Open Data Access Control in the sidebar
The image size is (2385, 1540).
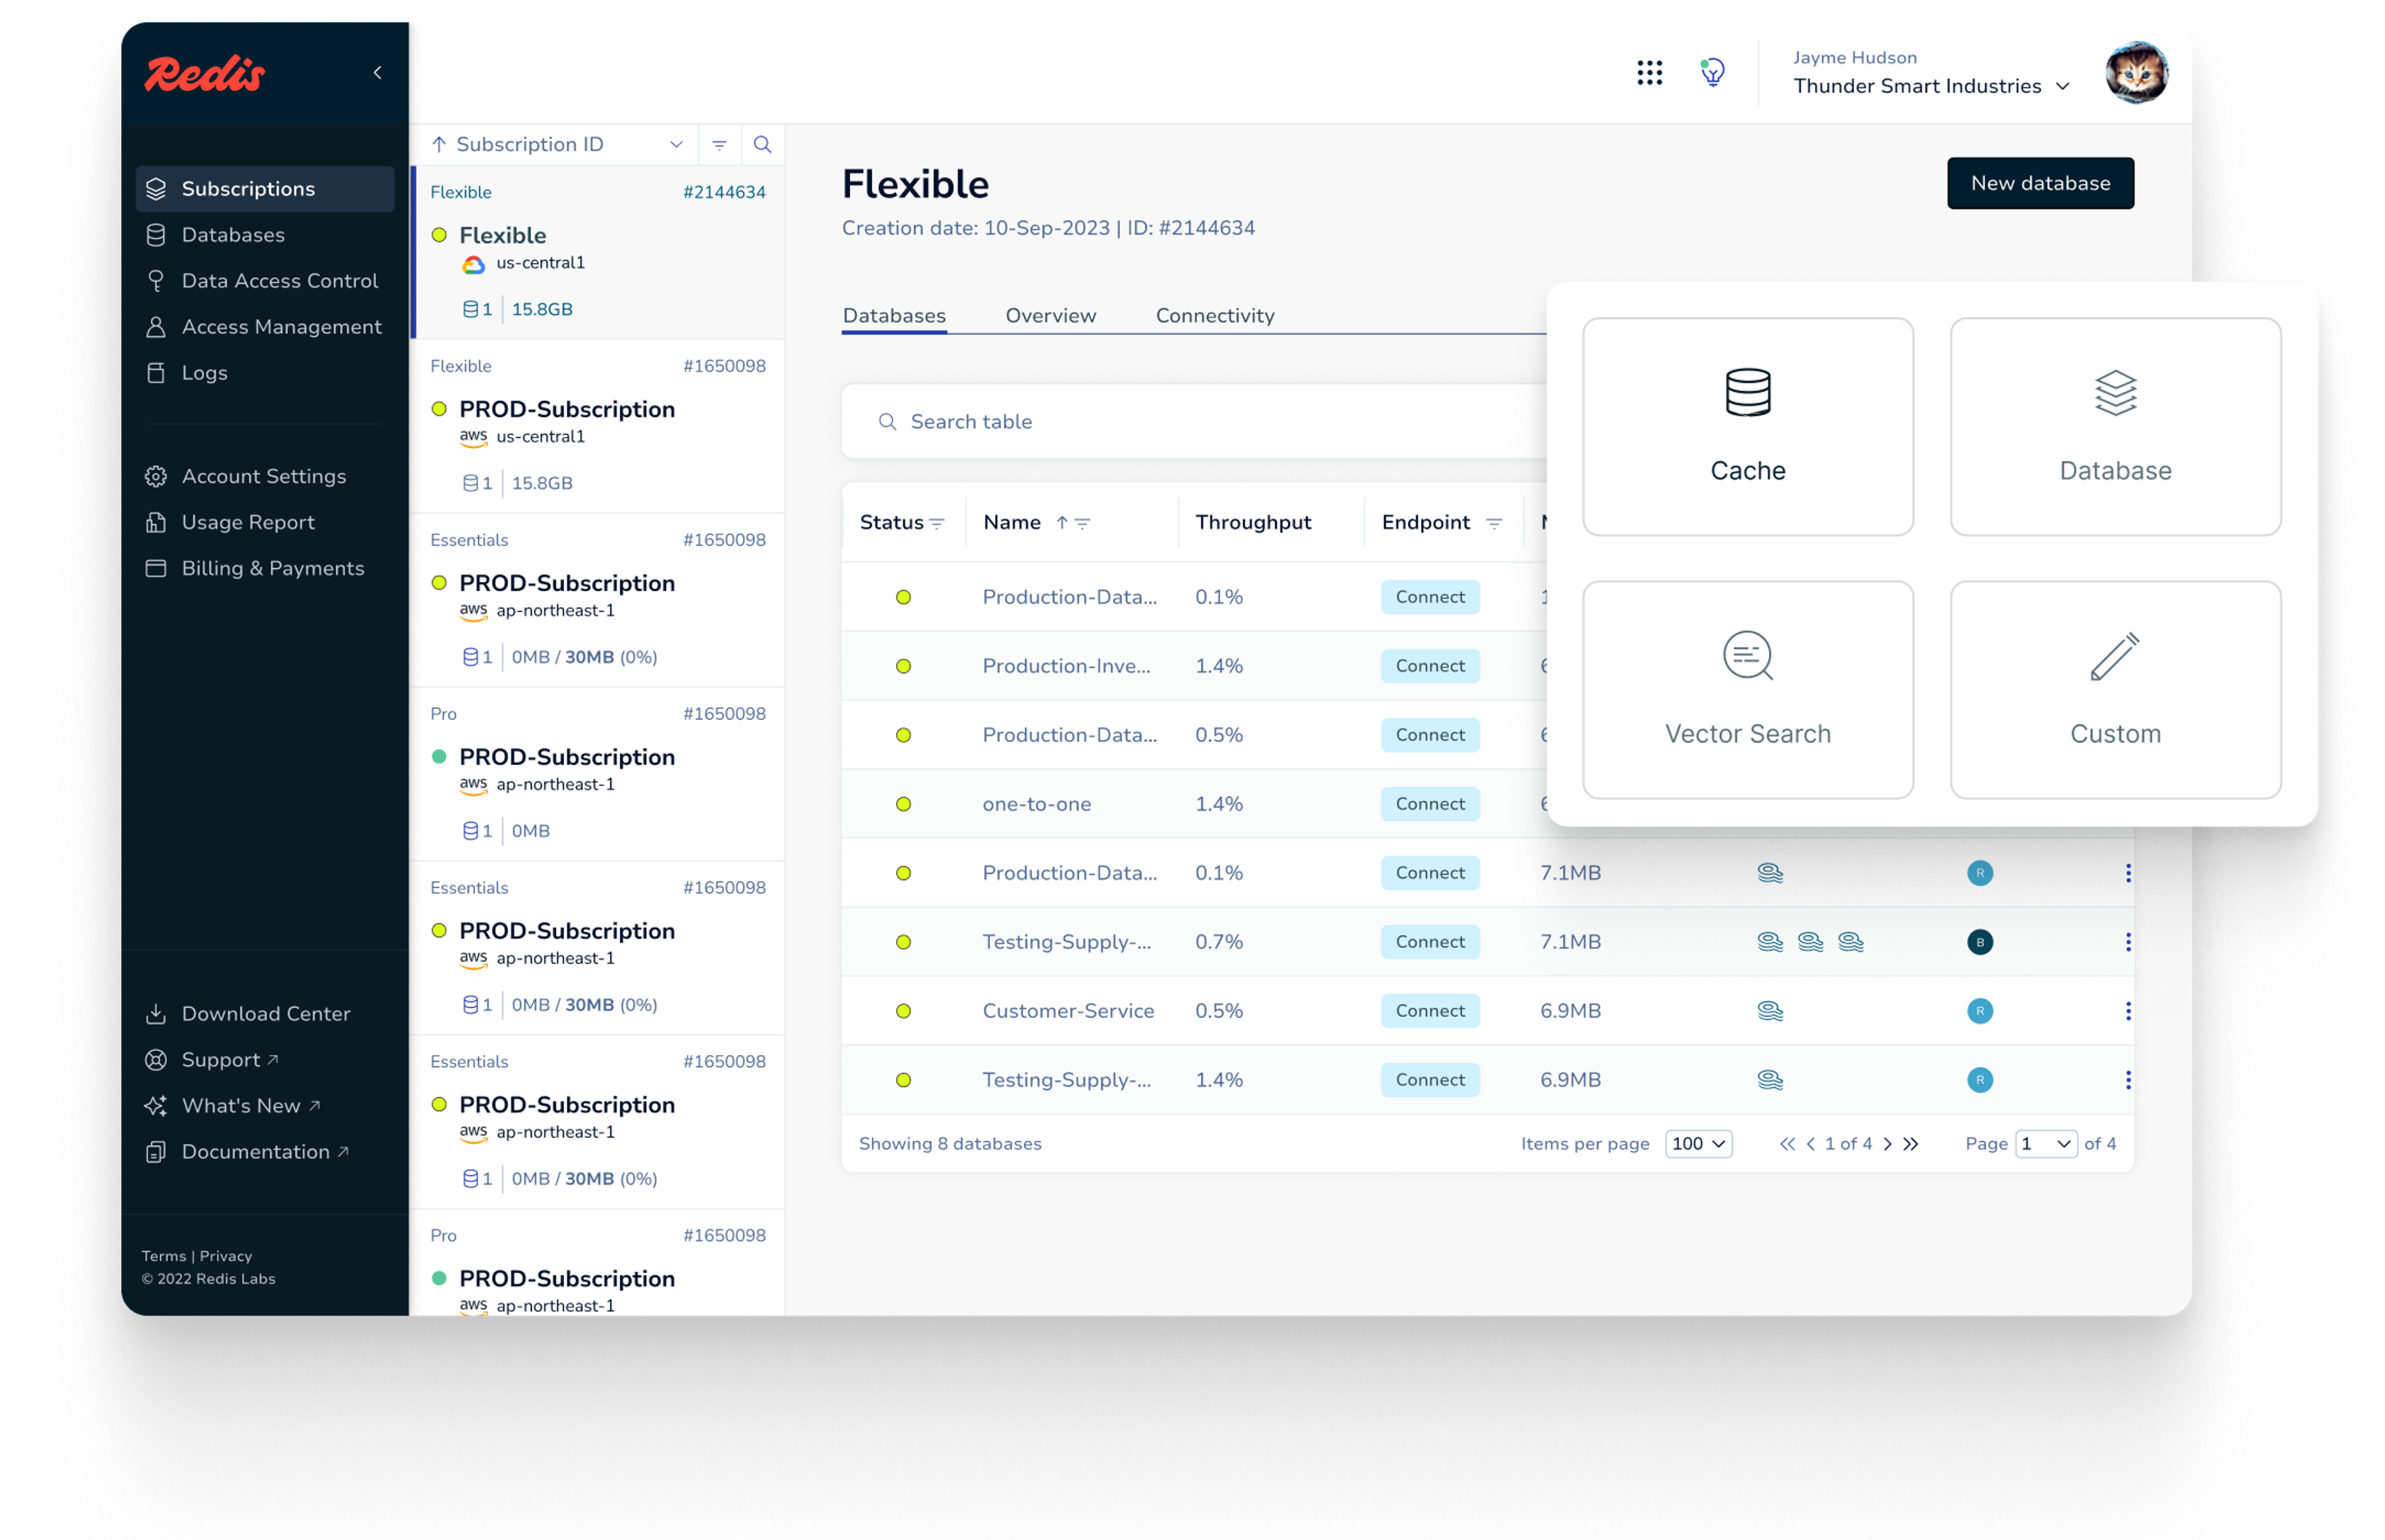click(x=279, y=280)
